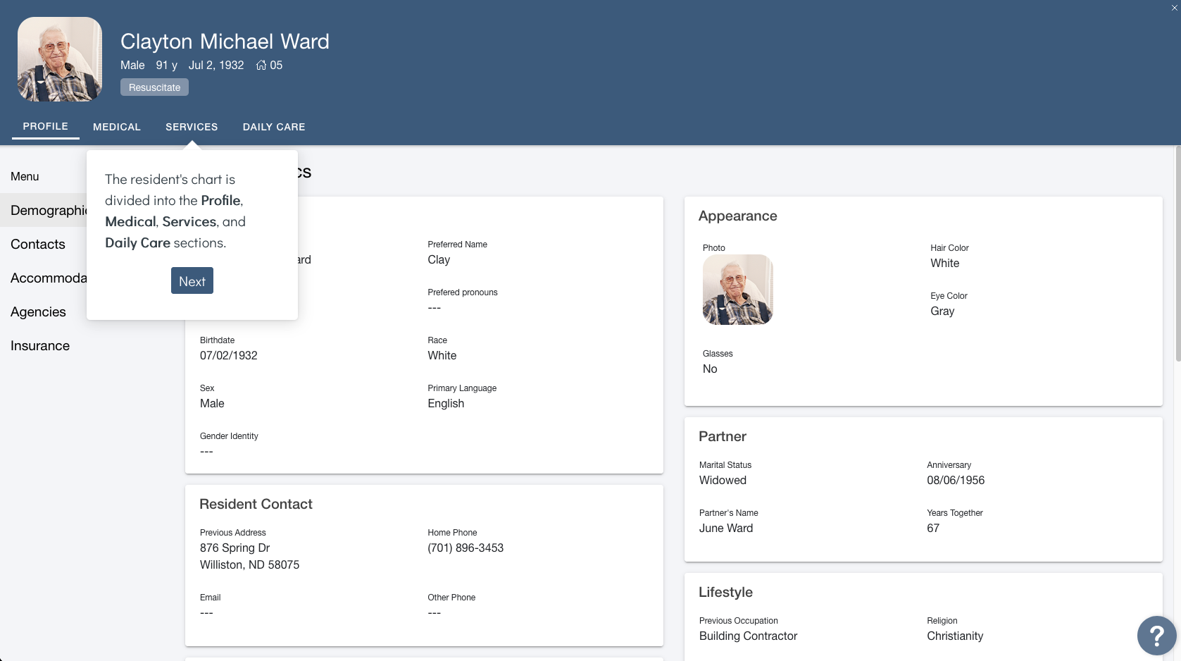Click the Resuscitate status badge
Viewport: 1181px width, 661px height.
[x=154, y=87]
